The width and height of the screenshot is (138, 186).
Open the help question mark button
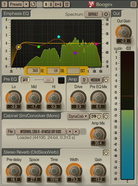point(5,4)
